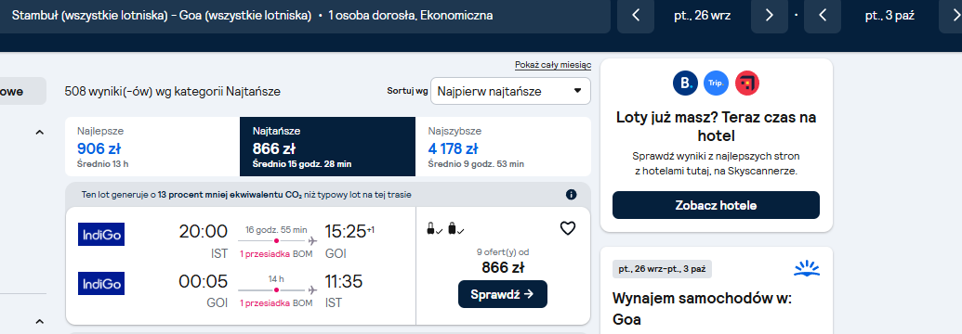Open Pokaż cały miesiąc link
The height and width of the screenshot is (334, 962).
pos(553,65)
